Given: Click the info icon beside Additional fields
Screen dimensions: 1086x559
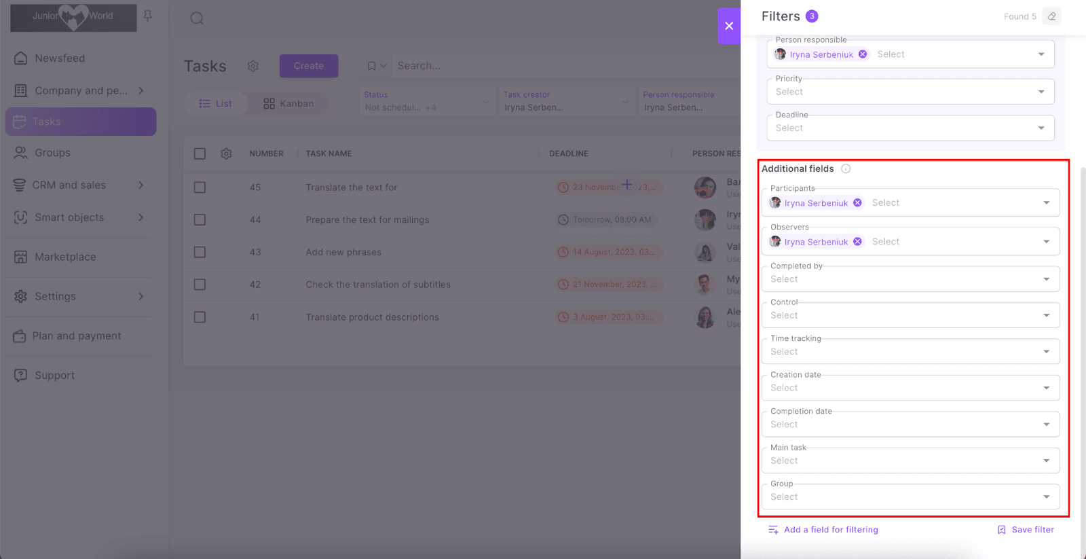Looking at the screenshot, I should tap(846, 169).
